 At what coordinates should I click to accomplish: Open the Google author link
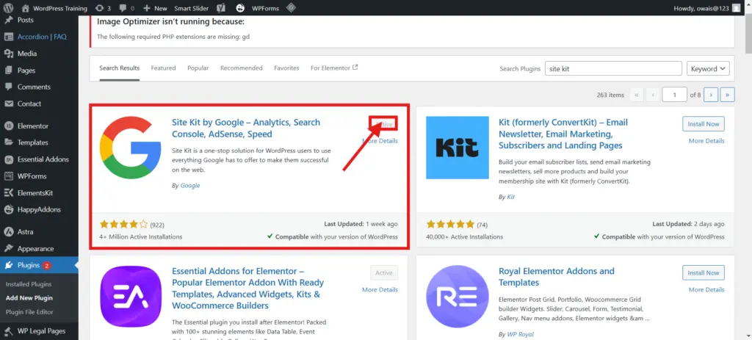190,186
